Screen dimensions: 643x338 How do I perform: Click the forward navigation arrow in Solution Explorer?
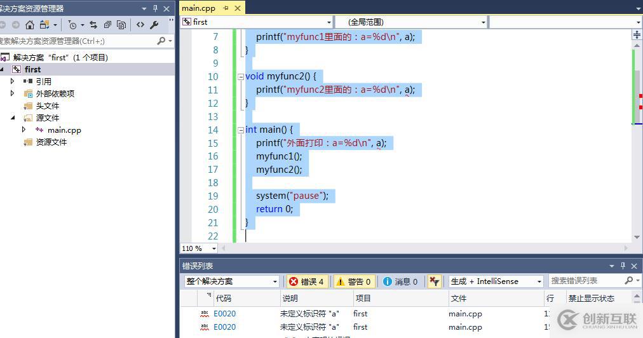16,25
